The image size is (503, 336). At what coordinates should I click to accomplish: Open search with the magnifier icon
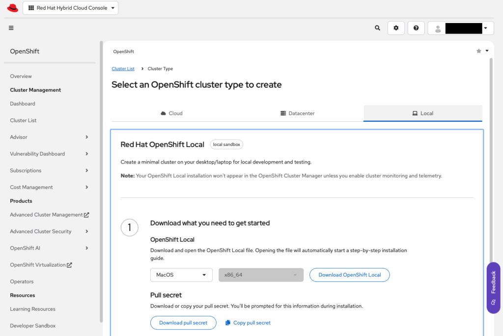pos(377,28)
